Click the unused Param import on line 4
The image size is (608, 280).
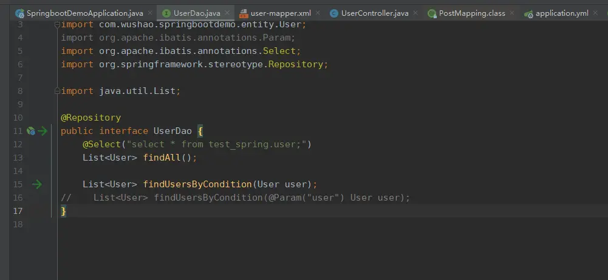[178, 38]
